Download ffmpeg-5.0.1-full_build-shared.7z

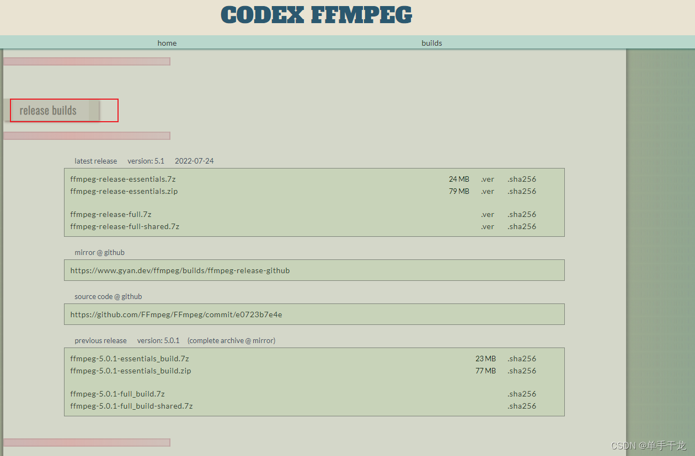coord(131,406)
